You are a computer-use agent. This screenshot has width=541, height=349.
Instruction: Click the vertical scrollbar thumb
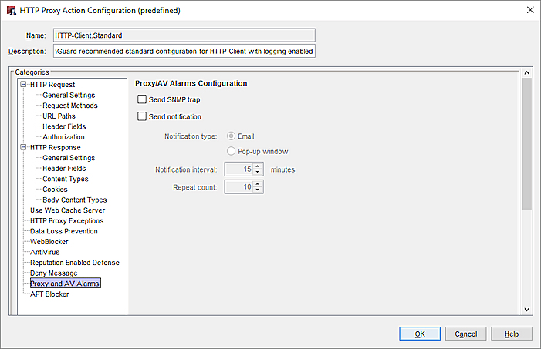pos(526,143)
